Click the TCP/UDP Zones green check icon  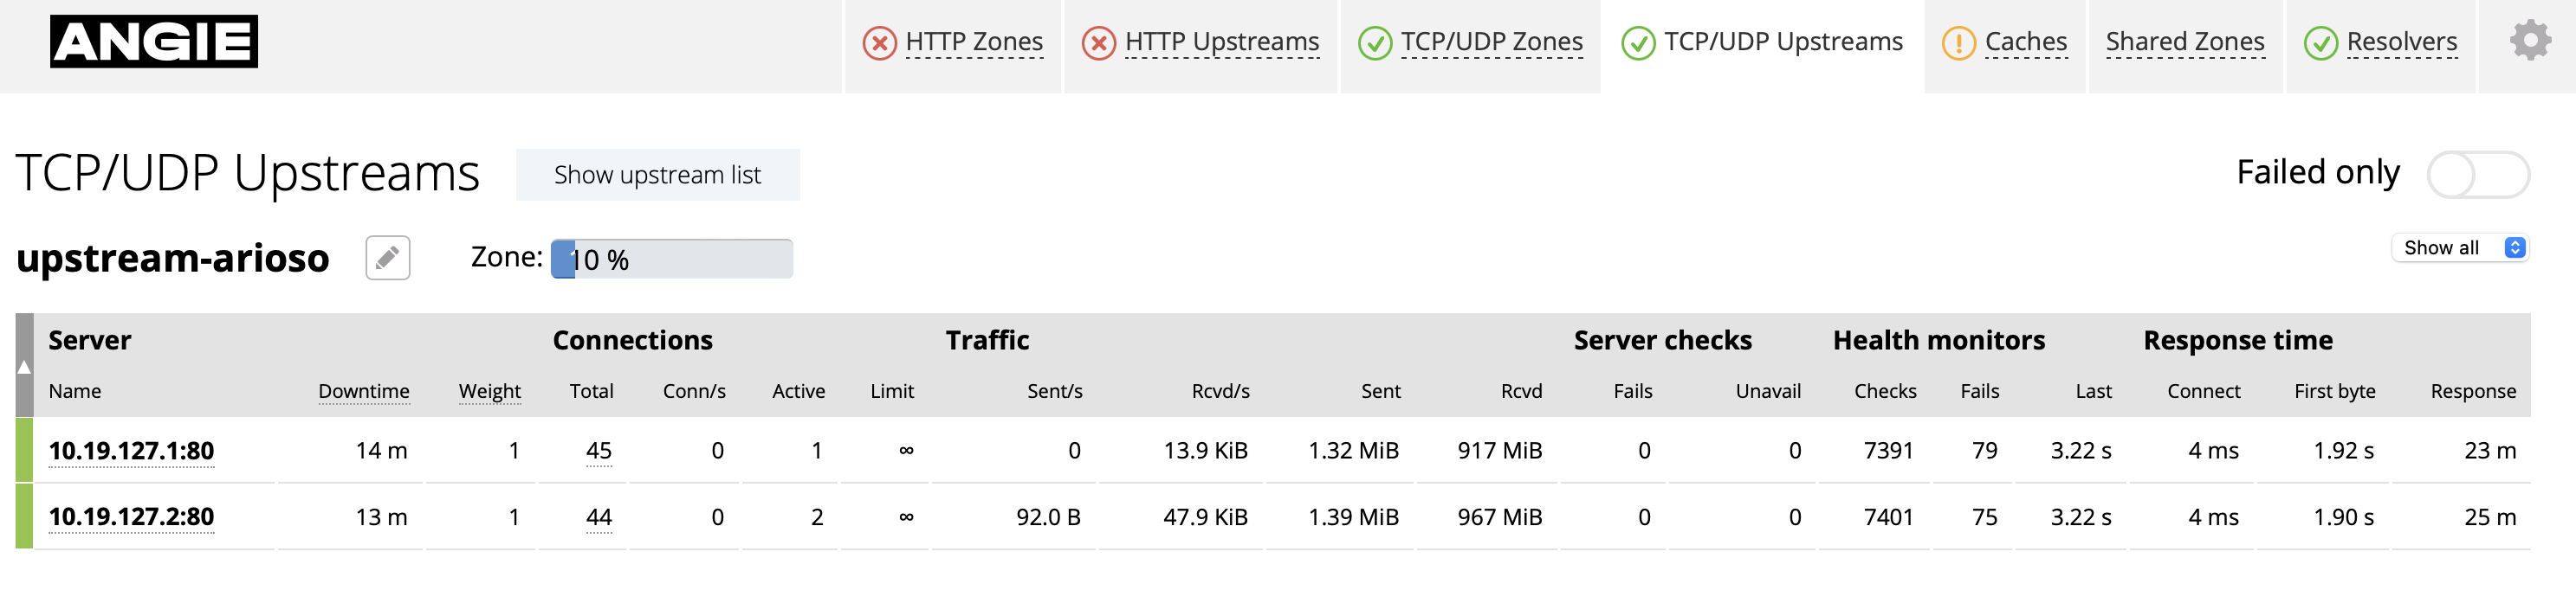1375,44
